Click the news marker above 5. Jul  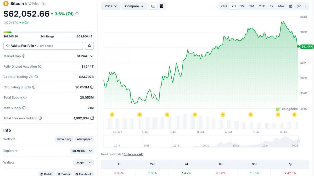click(x=250, y=114)
